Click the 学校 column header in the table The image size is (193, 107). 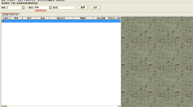tap(16, 18)
